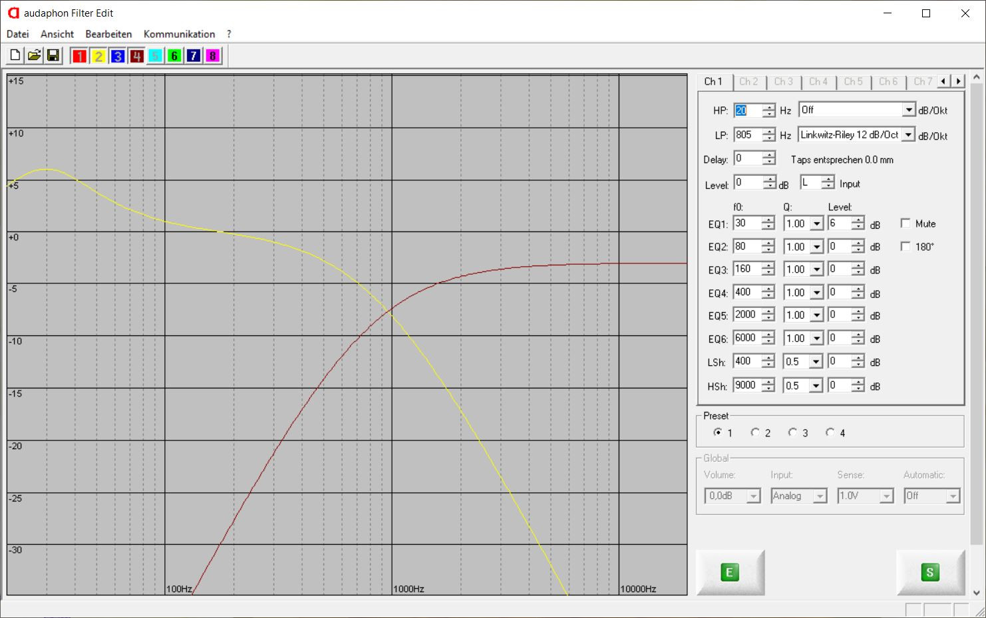Open LSh Q value dropdown
The width and height of the screenshot is (986, 618).
[x=817, y=362]
